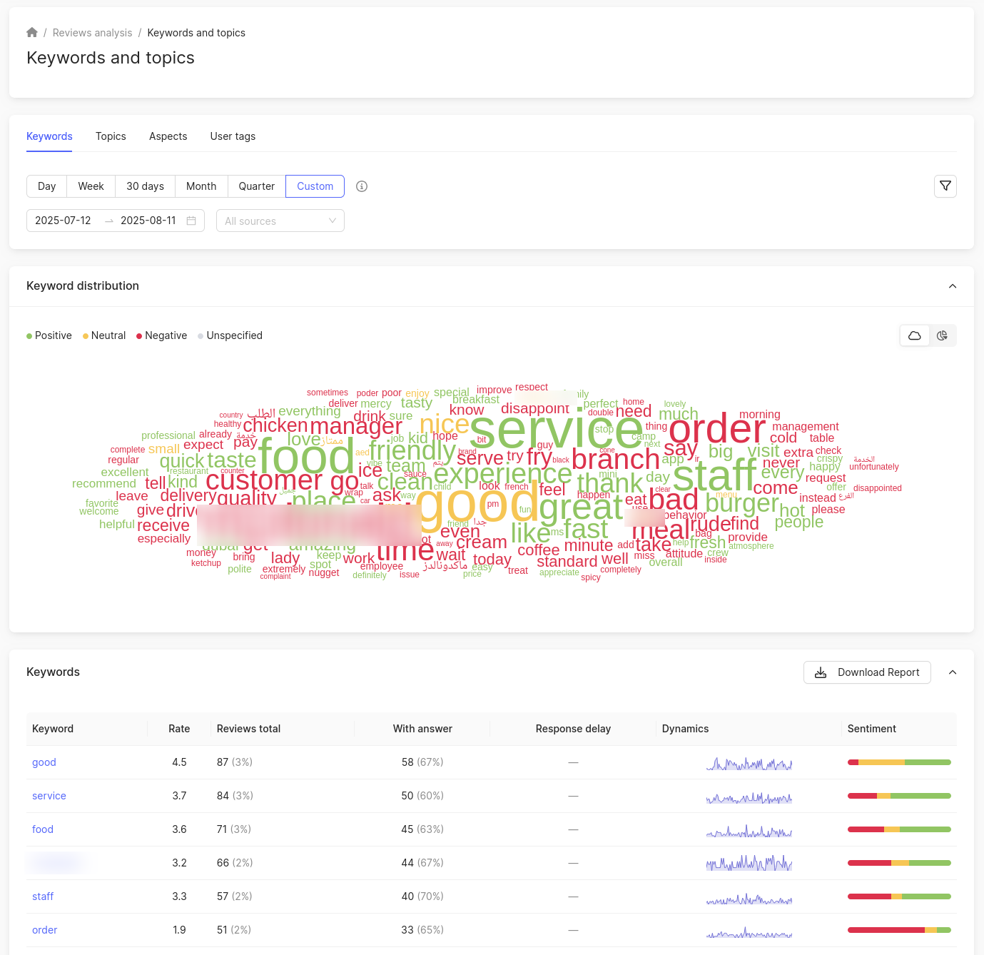
Task: Toggle the Positive legend item
Action: (x=49, y=335)
